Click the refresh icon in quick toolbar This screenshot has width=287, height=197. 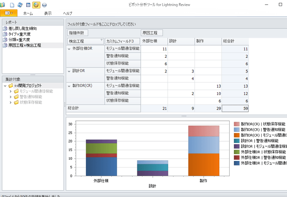click(x=19, y=5)
